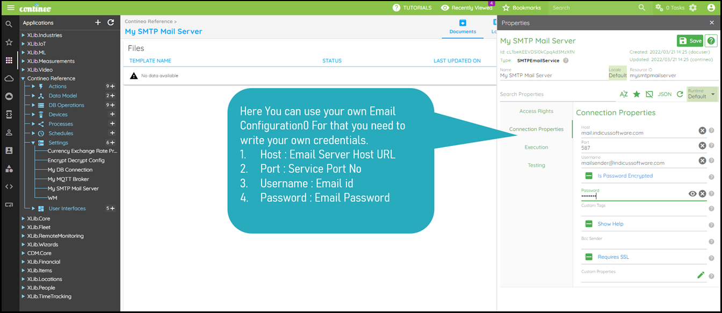Open the hamburger main menu
The height and width of the screenshot is (313, 722).
(11, 8)
